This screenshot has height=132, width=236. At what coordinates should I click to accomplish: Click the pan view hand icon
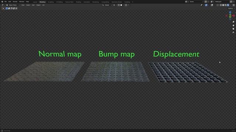click(233, 25)
